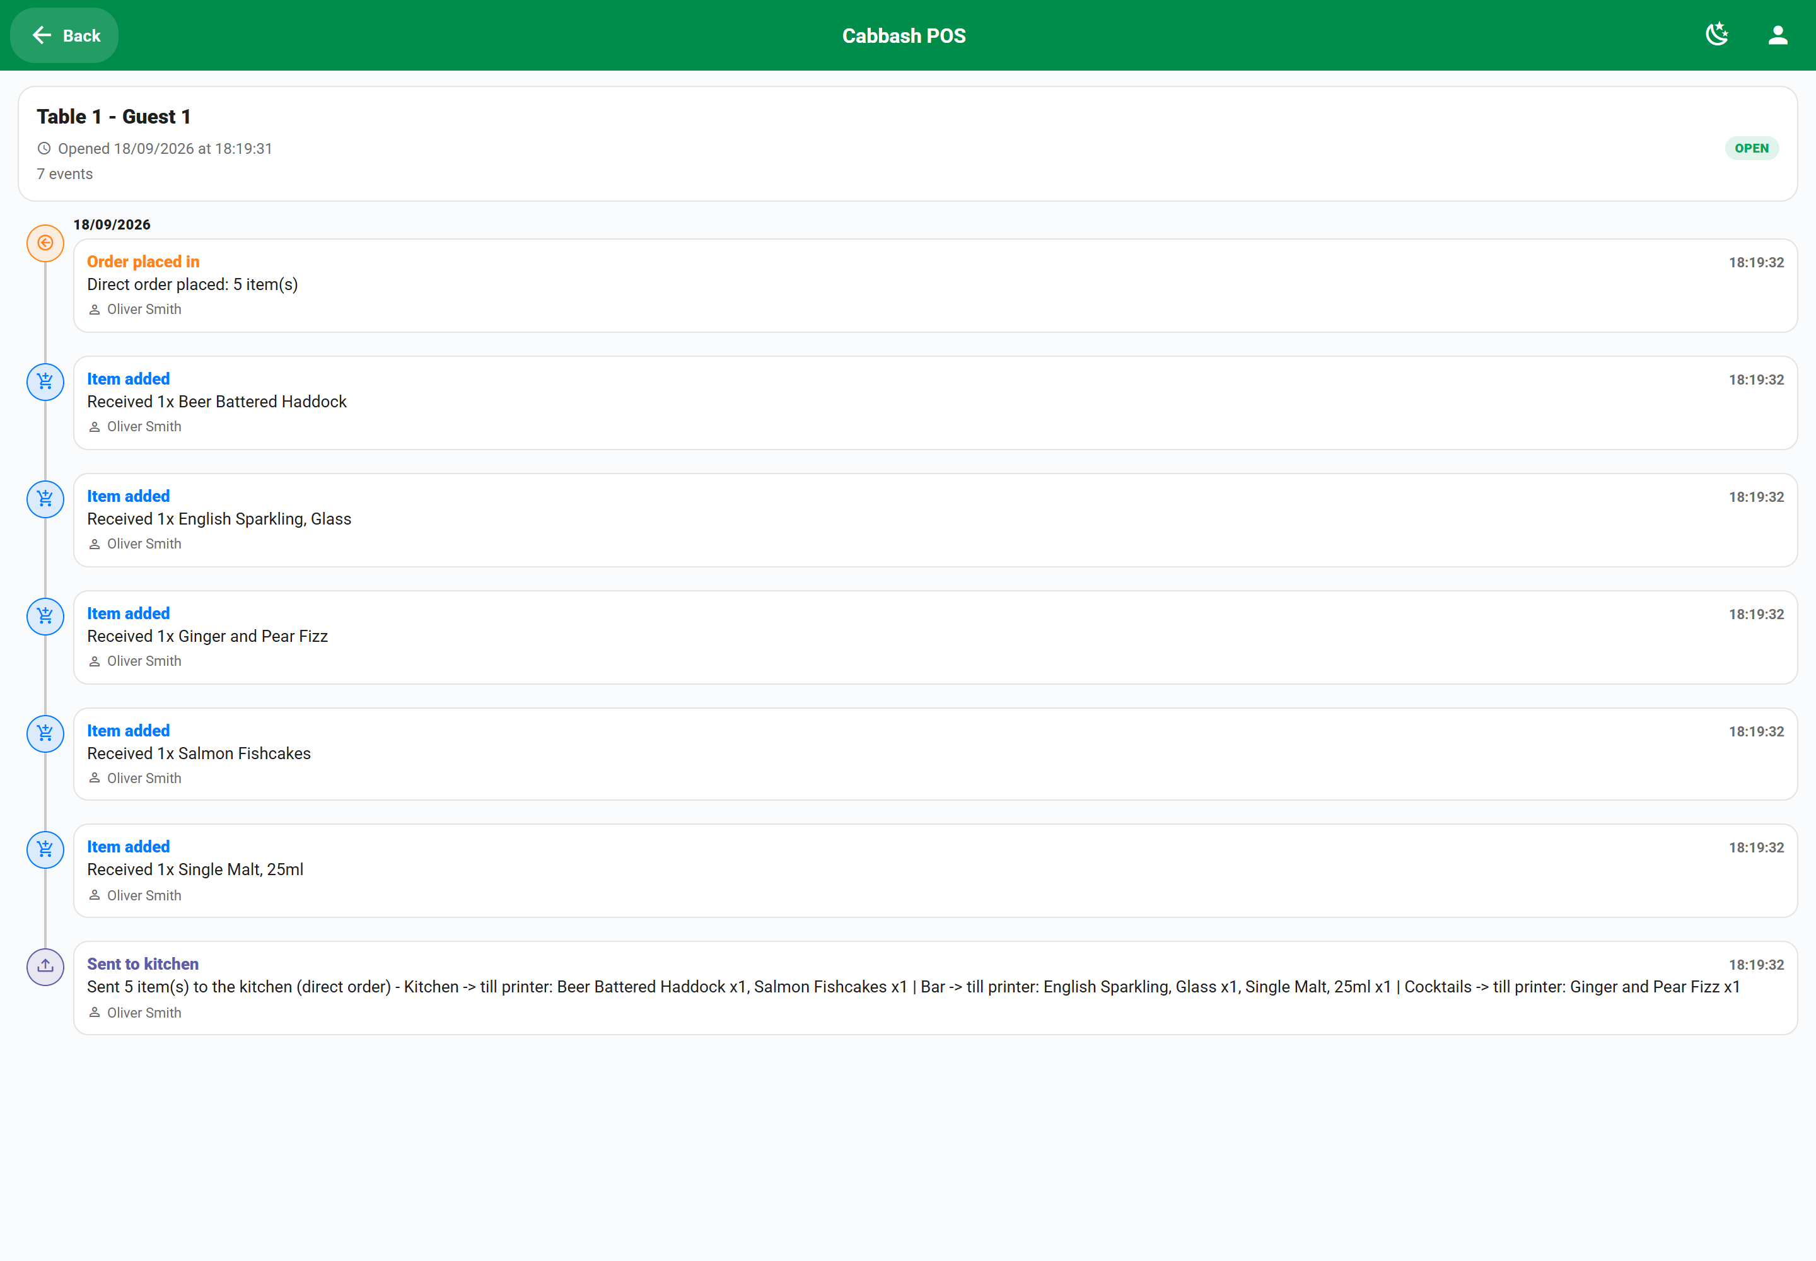The image size is (1816, 1261).
Task: Click the orange Order placed in timeline icon
Action: click(x=45, y=243)
